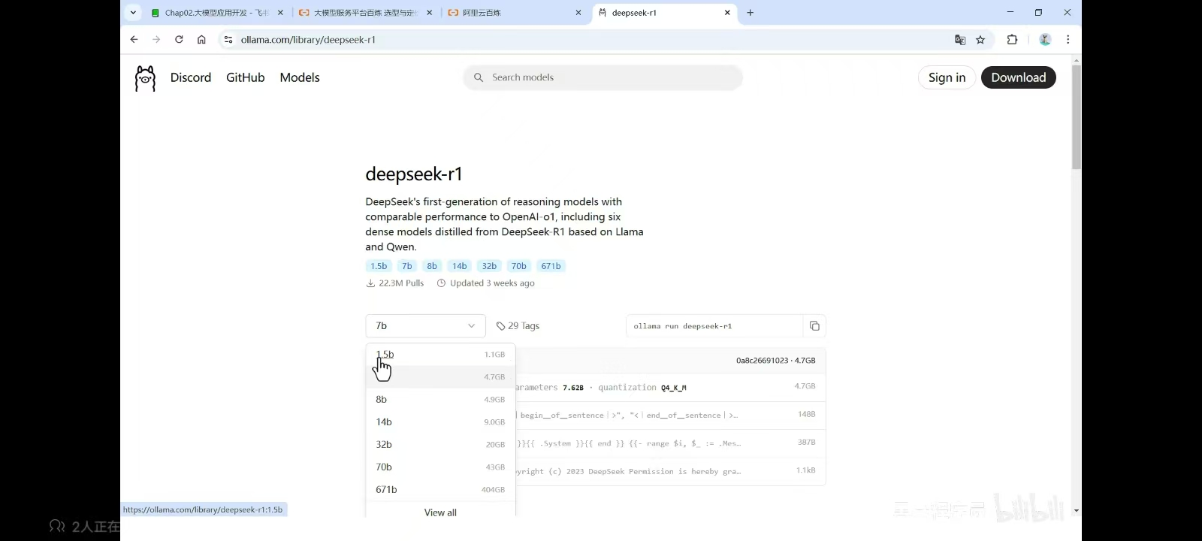
Task: Click the 8b size tag
Action: pos(432,266)
